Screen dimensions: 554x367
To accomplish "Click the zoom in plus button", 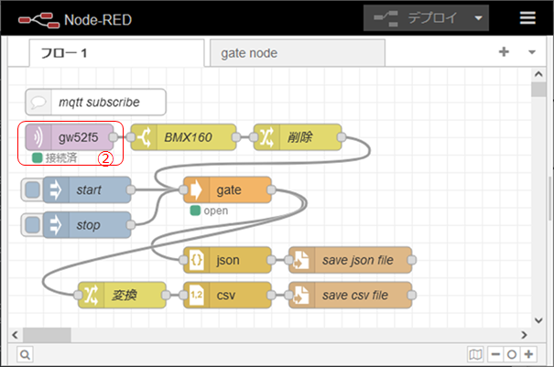I will tap(528, 354).
